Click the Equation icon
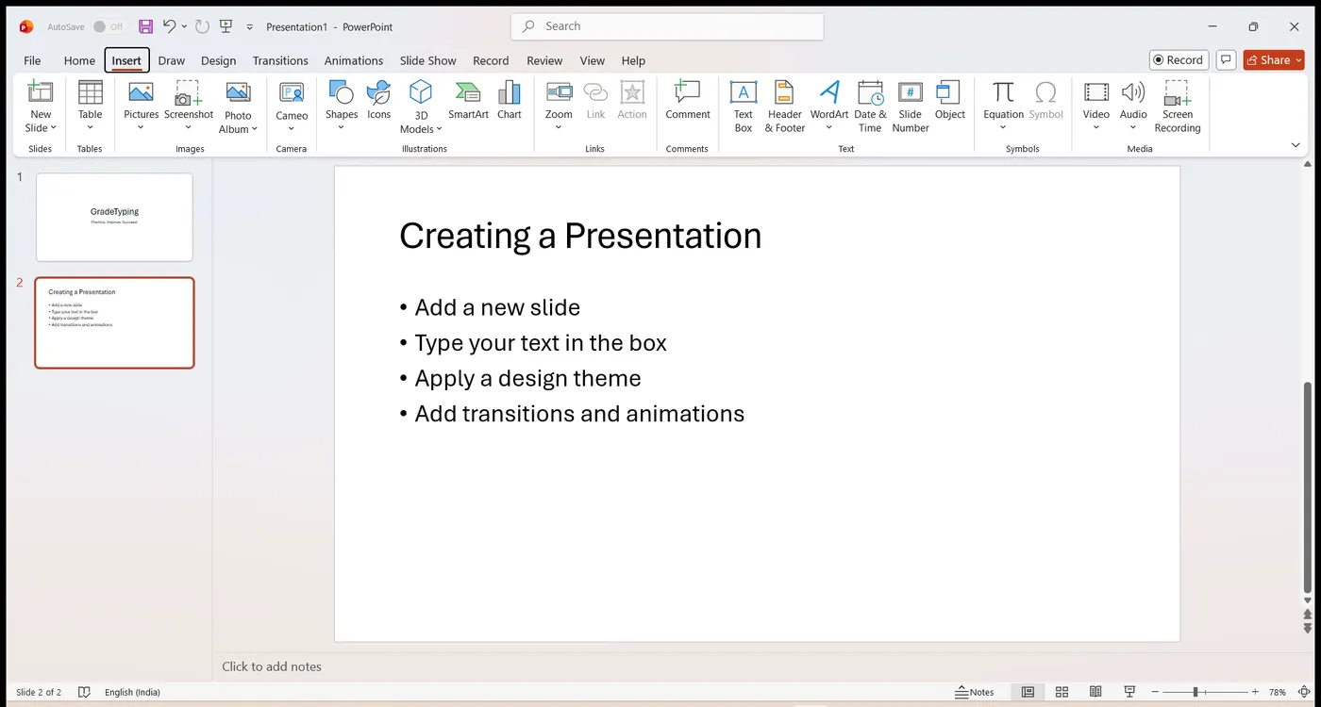This screenshot has height=707, width=1321. click(x=1003, y=91)
